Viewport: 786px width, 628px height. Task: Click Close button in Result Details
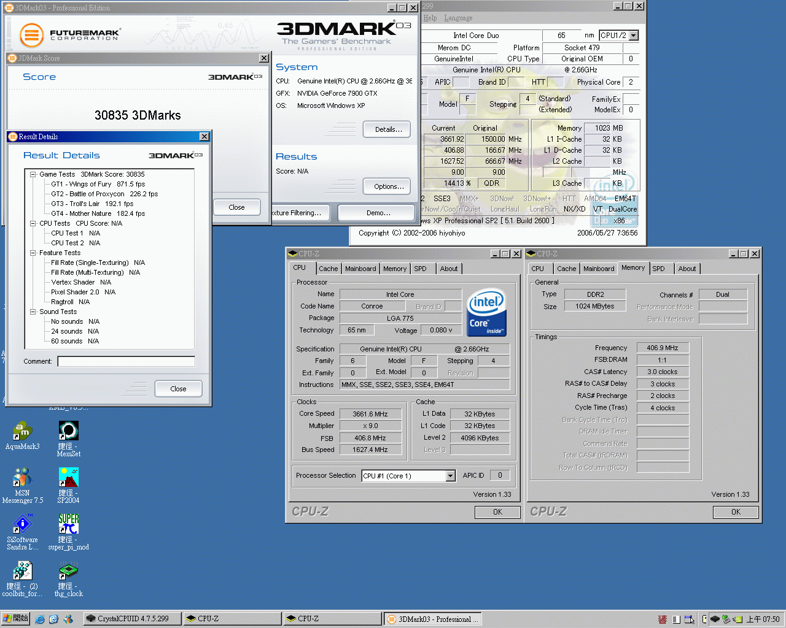178,389
